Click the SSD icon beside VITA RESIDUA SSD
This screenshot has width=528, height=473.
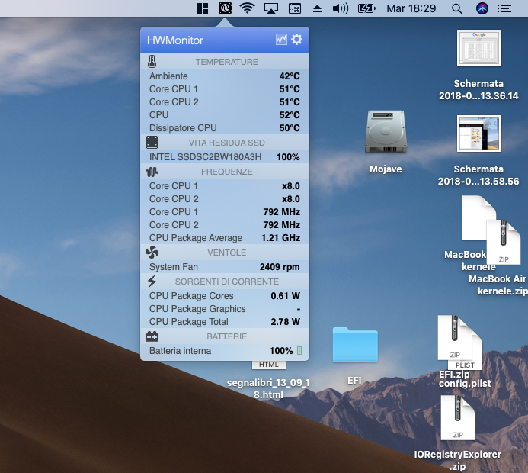[x=152, y=142]
